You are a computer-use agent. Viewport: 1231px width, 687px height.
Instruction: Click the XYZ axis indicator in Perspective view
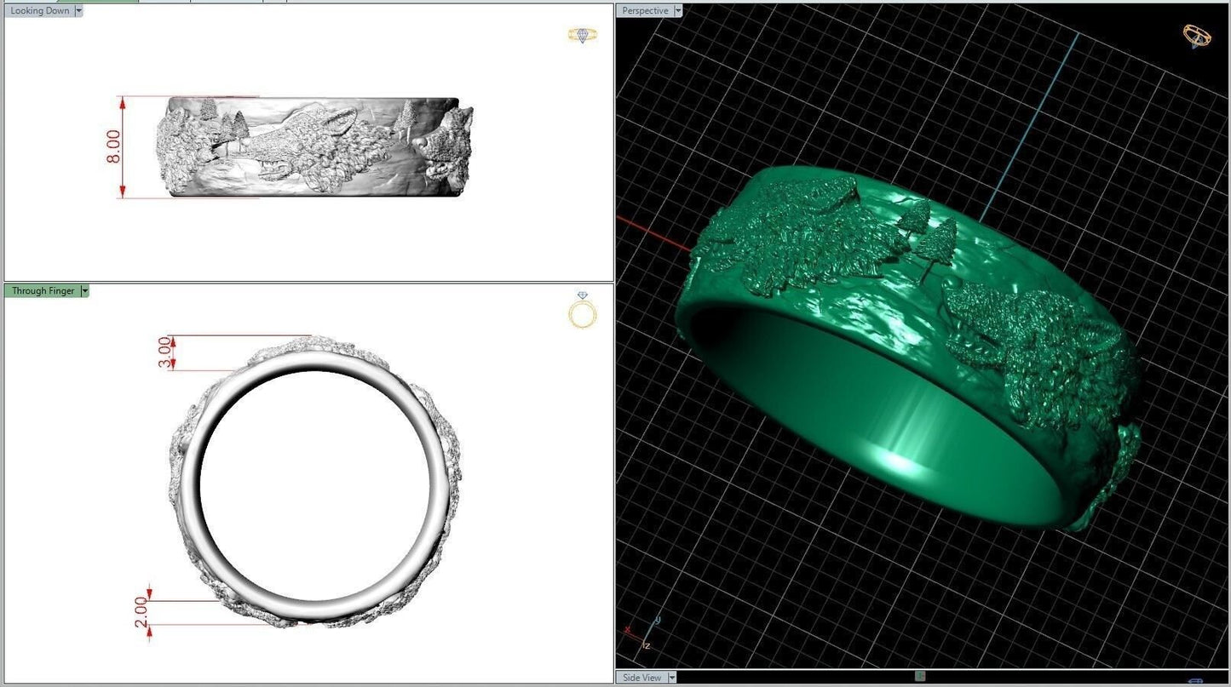[x=644, y=633]
